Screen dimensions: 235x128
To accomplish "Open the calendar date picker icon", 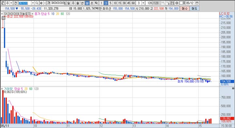I will (197, 3).
